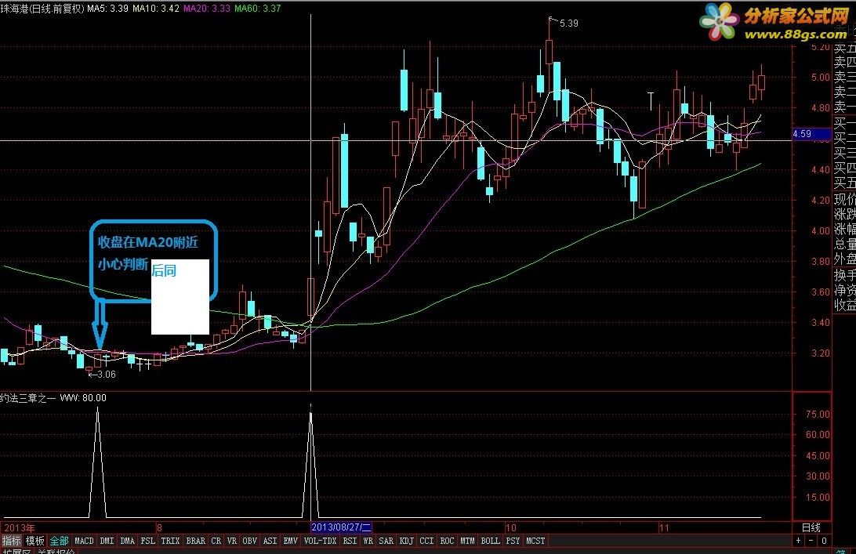Viewport: 856px width, 554px height.
Task: Click the 5.39 high price marker
Action: [569, 24]
